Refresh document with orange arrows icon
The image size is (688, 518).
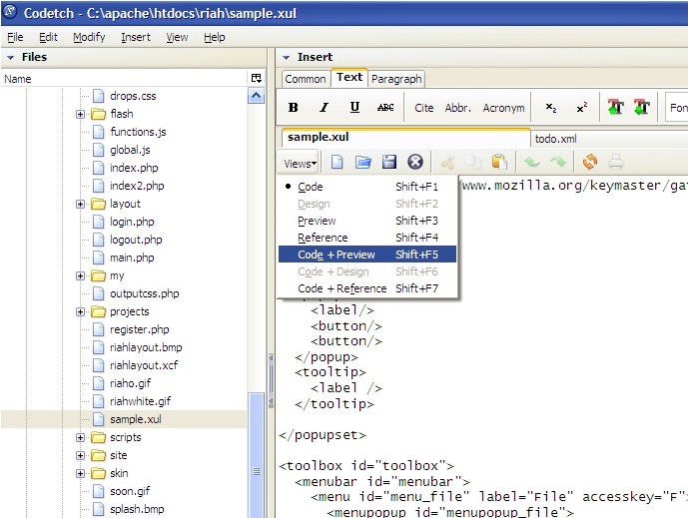[x=590, y=163]
